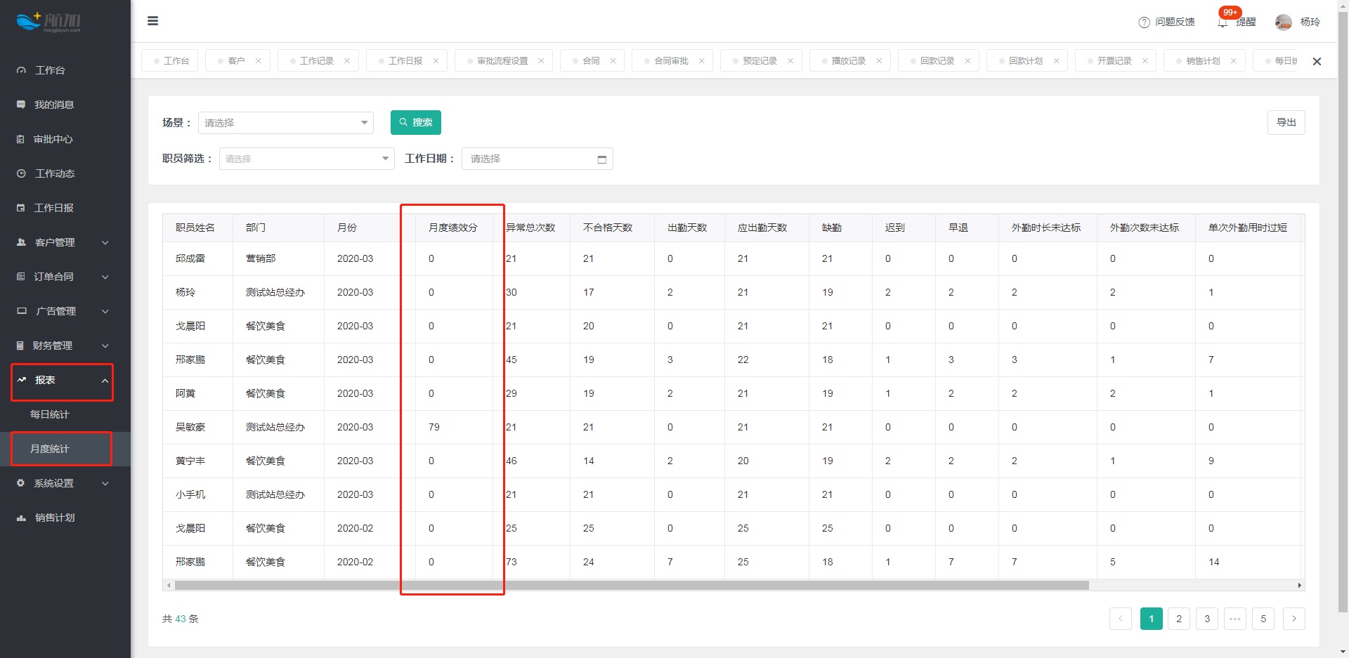Click the table horizontal scrollbar

[631, 585]
